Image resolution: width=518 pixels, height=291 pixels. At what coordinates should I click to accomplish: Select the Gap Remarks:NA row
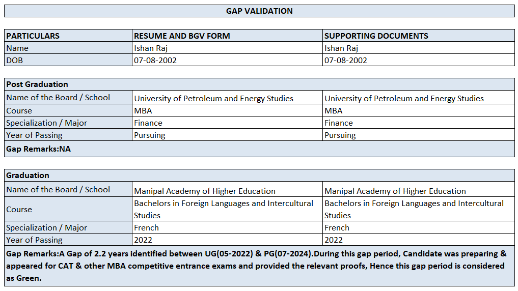pyautogui.click(x=259, y=149)
